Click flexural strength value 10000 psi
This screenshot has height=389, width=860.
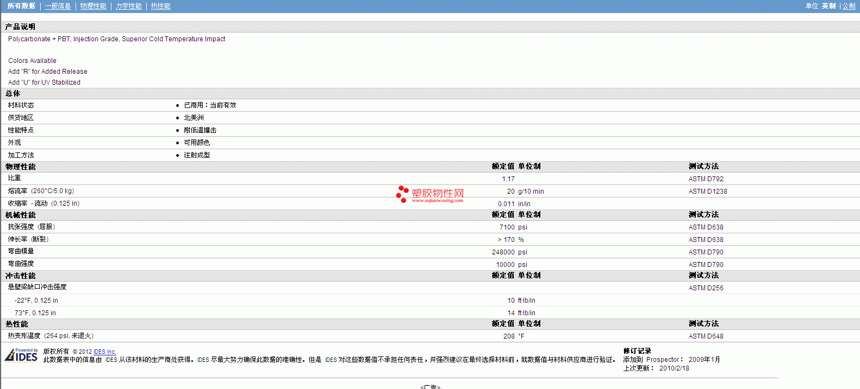point(512,265)
